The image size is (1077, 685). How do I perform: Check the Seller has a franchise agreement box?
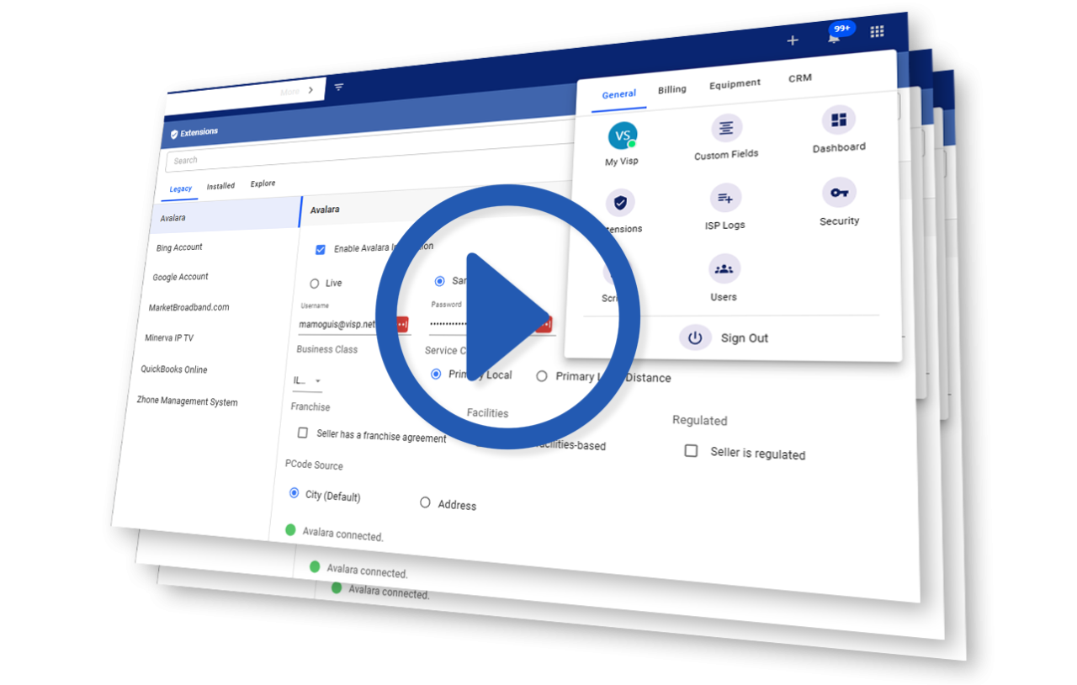tap(303, 433)
